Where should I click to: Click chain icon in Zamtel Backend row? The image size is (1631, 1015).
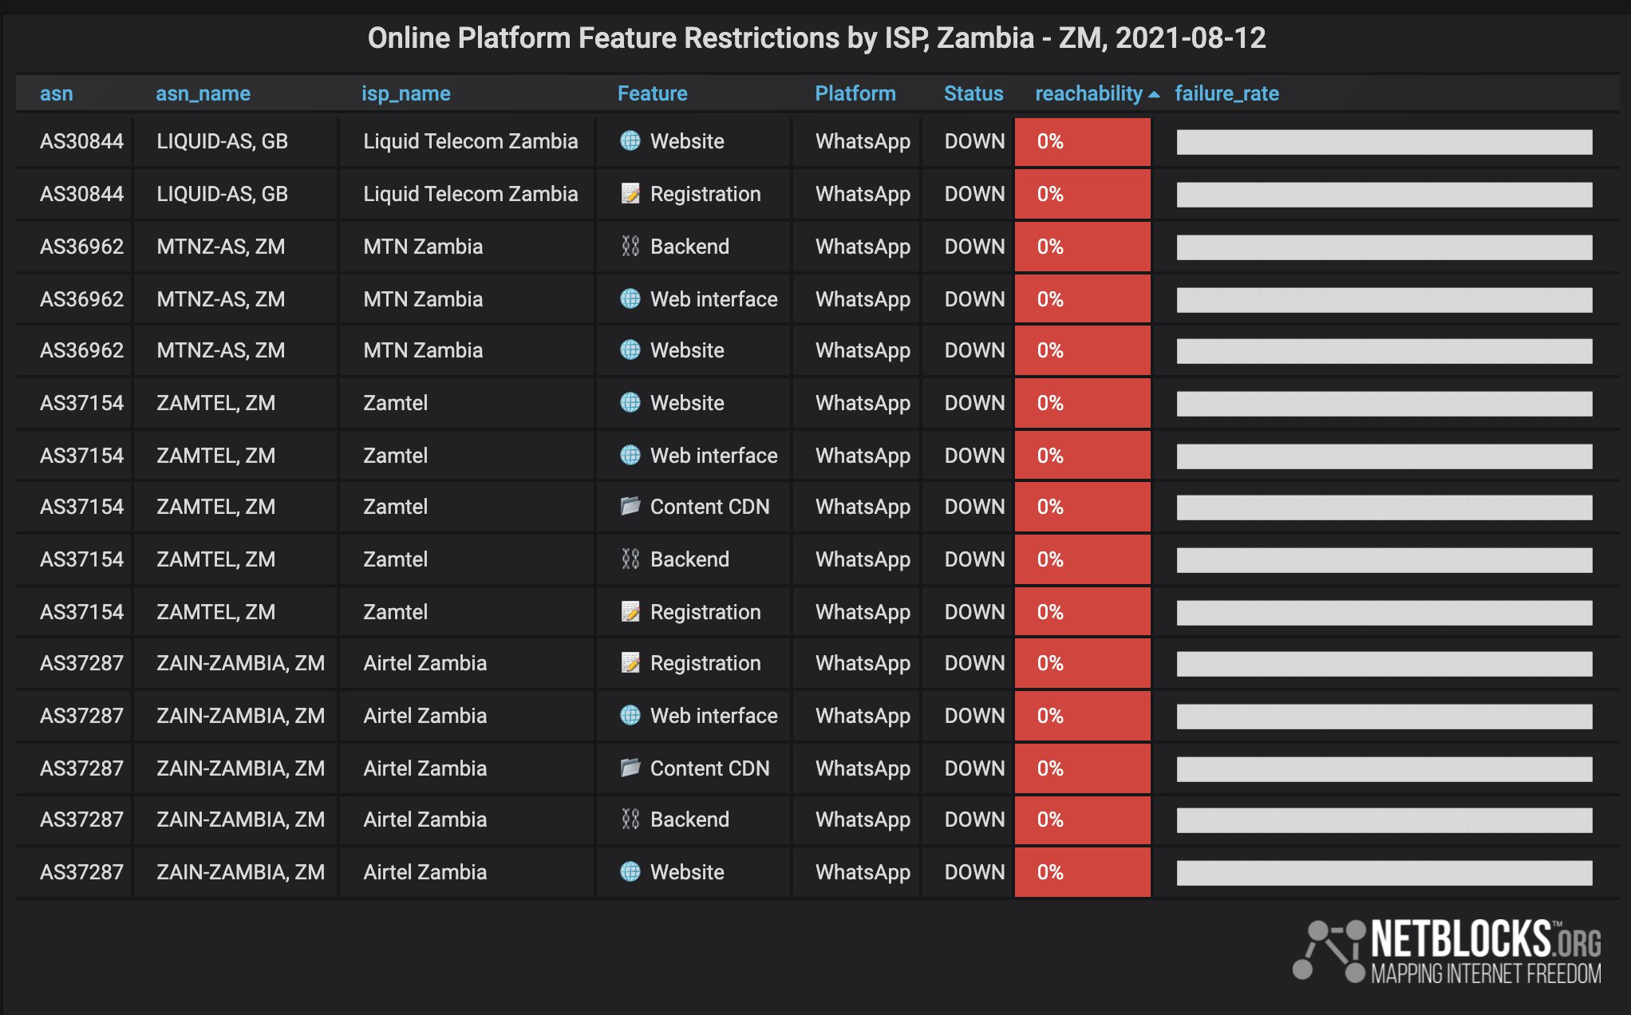pos(630,559)
